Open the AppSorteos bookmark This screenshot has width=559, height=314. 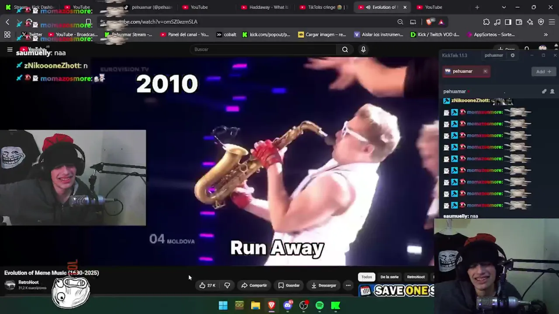point(490,34)
